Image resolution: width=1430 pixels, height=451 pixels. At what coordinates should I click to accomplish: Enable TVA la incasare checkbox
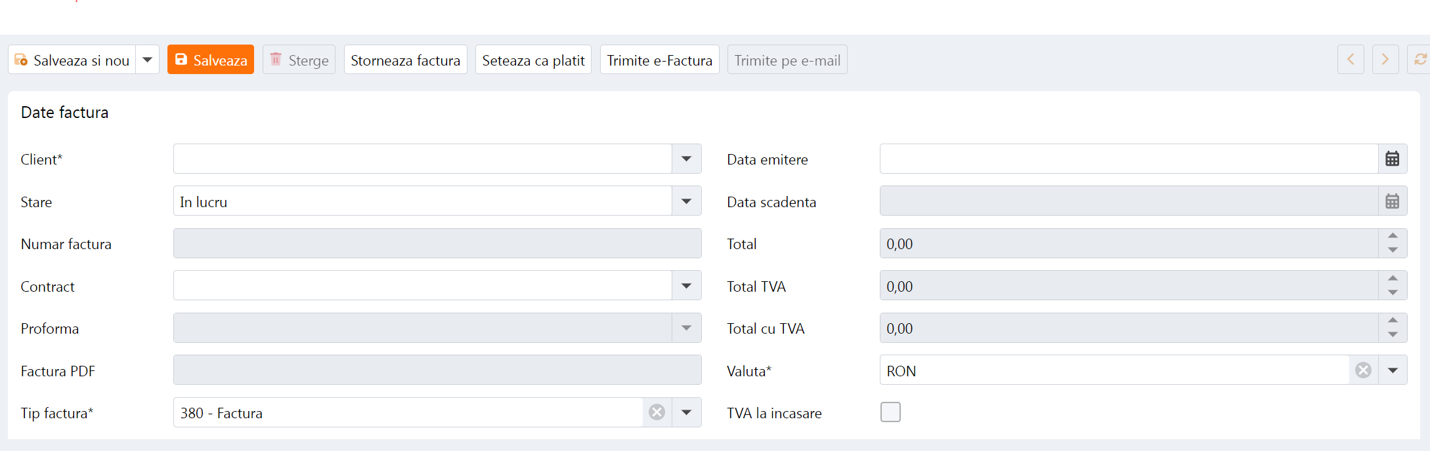pyautogui.click(x=890, y=412)
